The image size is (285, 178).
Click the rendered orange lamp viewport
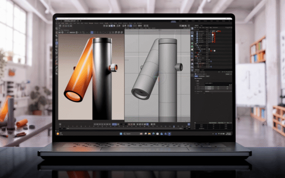(x=91, y=77)
